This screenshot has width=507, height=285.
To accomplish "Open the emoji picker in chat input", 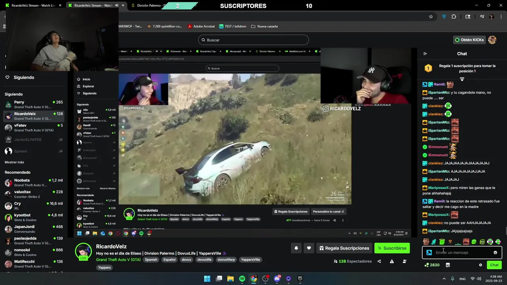I will 495,253.
